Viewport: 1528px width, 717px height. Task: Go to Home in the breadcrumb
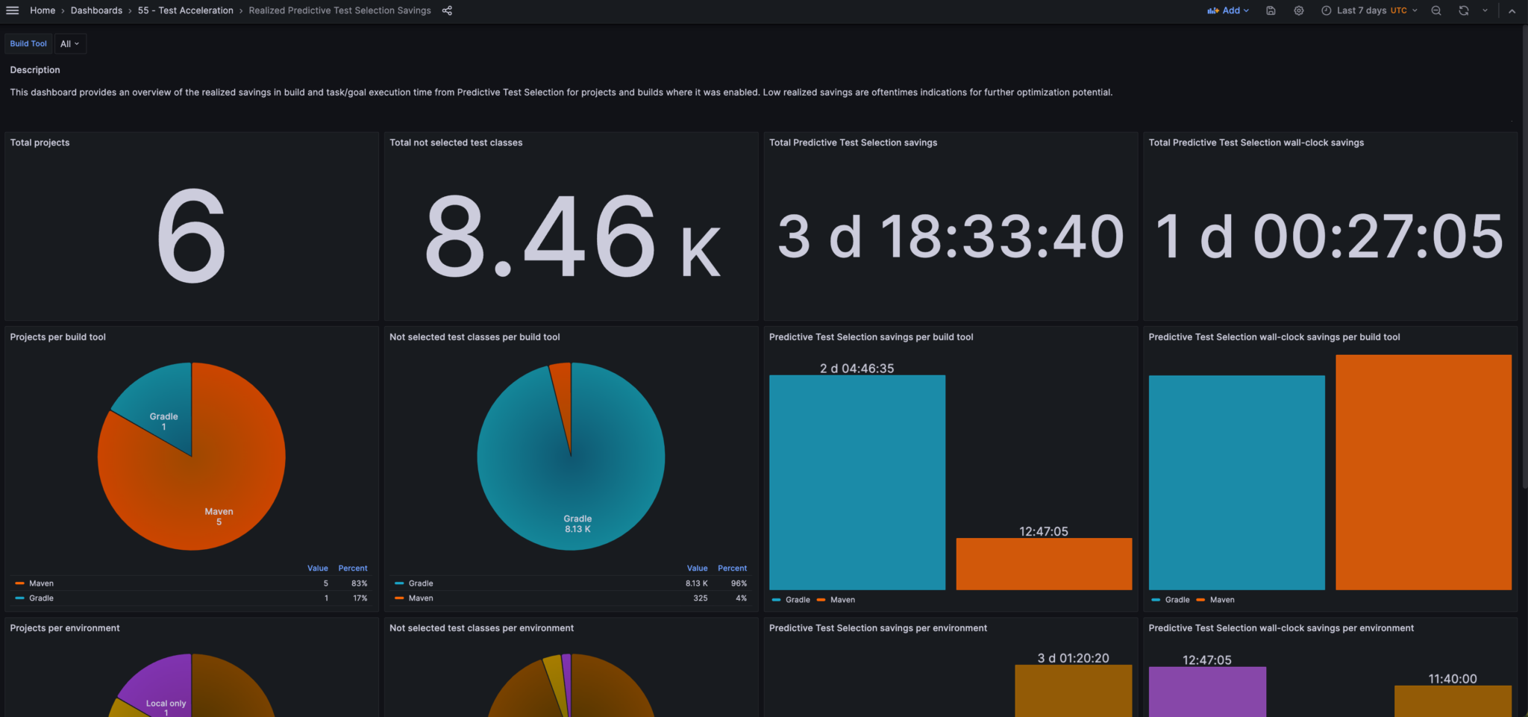pyautogui.click(x=43, y=10)
